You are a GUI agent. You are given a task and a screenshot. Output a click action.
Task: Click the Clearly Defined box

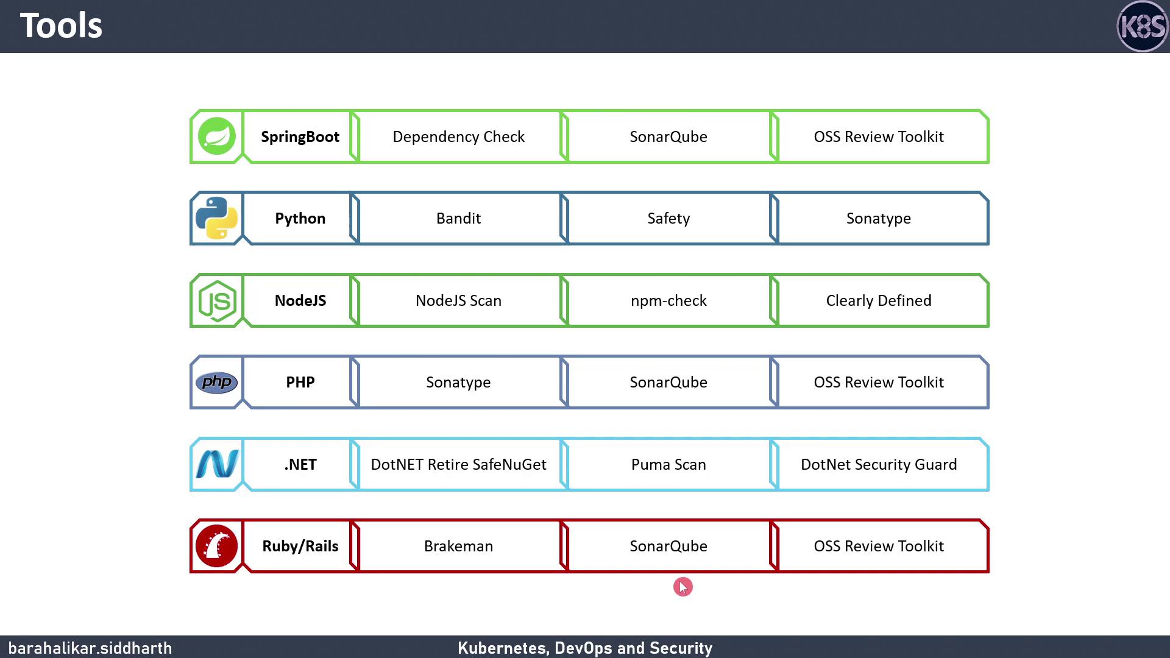tap(878, 300)
